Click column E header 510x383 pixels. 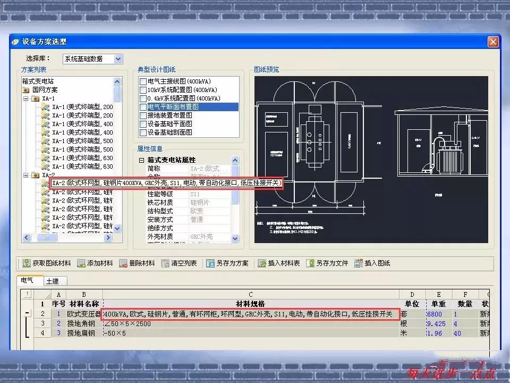click(438, 294)
